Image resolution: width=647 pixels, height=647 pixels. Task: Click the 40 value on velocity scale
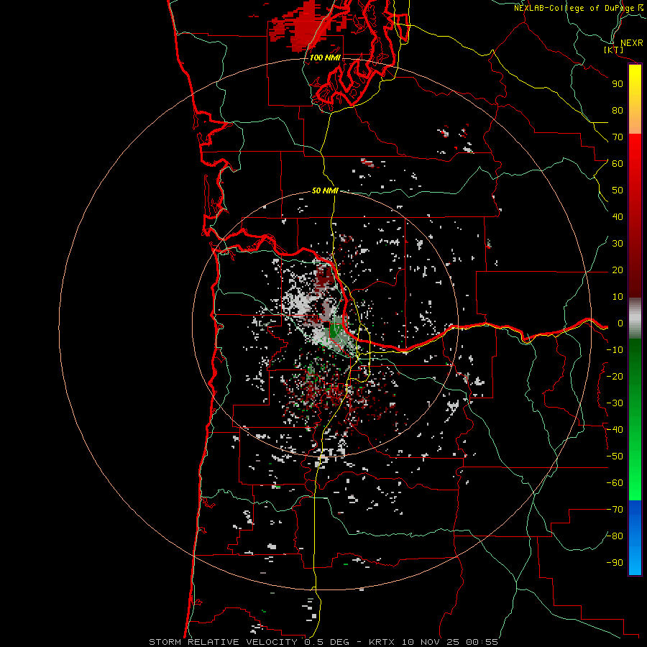(x=618, y=217)
